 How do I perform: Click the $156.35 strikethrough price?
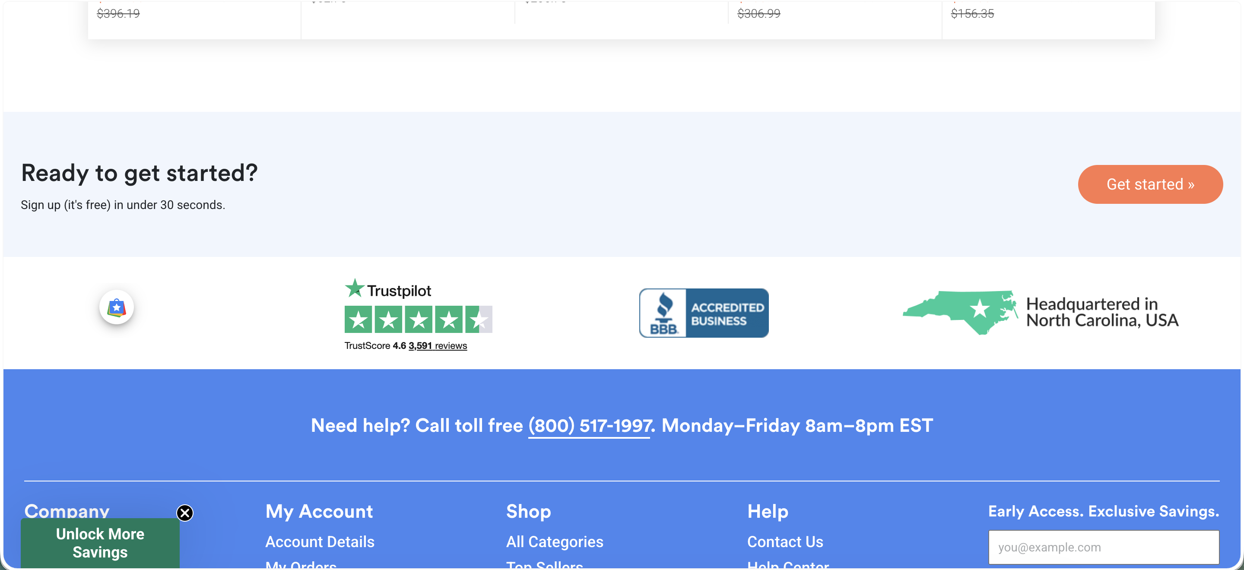[x=972, y=13]
